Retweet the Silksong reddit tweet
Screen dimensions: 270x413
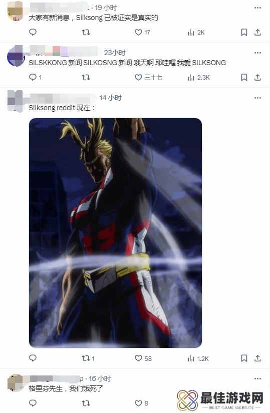point(88,358)
